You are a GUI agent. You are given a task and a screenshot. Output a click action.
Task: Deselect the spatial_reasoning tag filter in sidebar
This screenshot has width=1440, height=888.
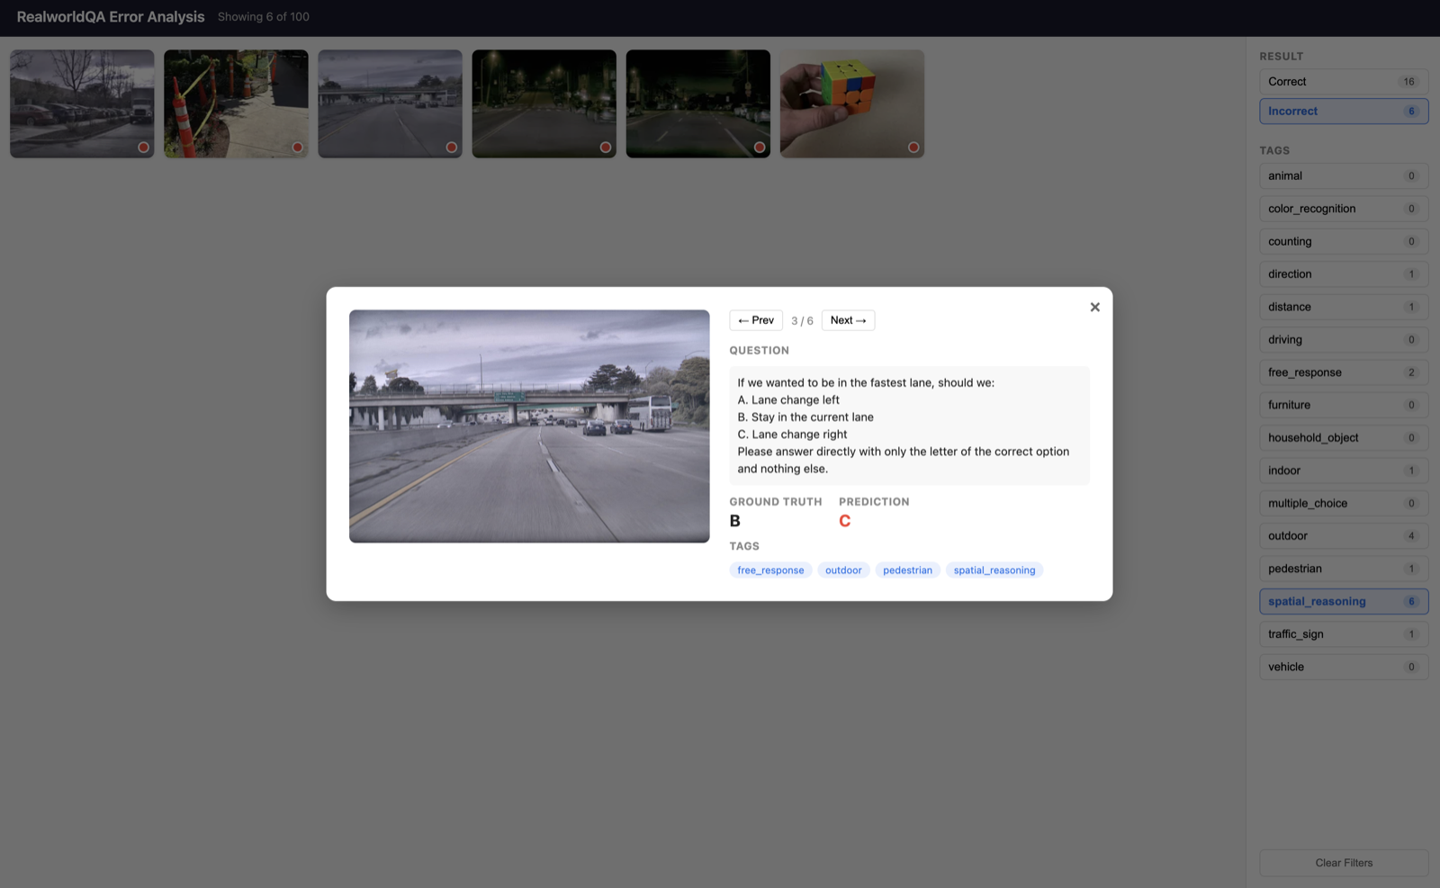[1344, 602]
